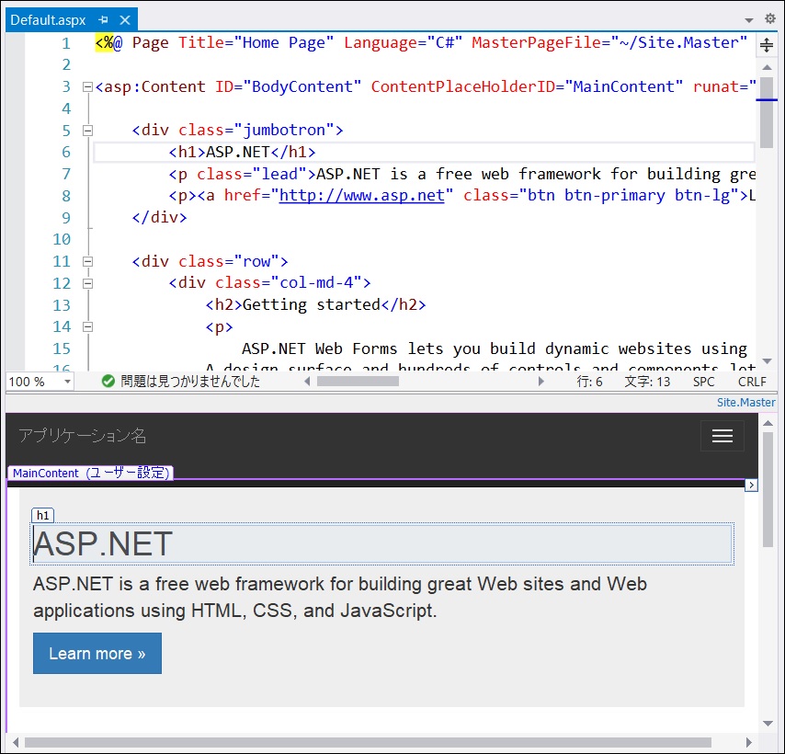Click the designer scroll up arrow
Screen dimensions: 785x754
(768, 424)
